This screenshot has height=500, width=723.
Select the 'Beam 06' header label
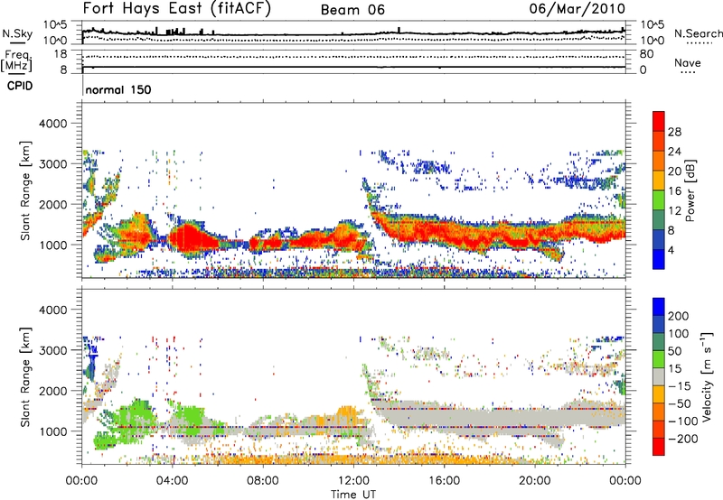(x=352, y=10)
